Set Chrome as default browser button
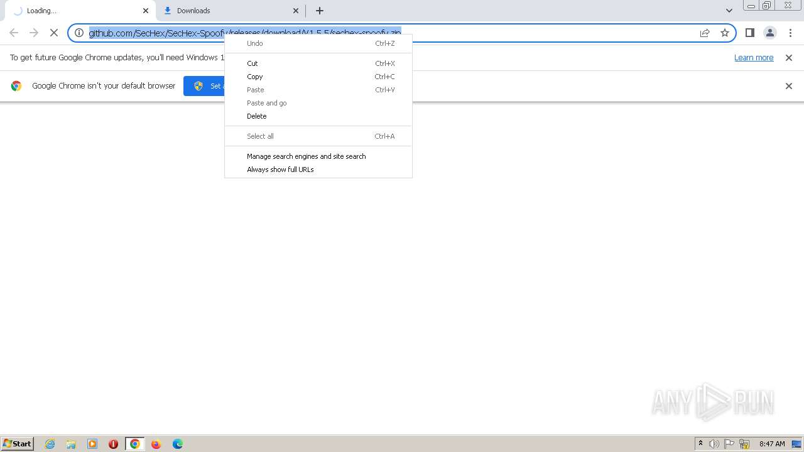This screenshot has height=452, width=804. (x=204, y=86)
